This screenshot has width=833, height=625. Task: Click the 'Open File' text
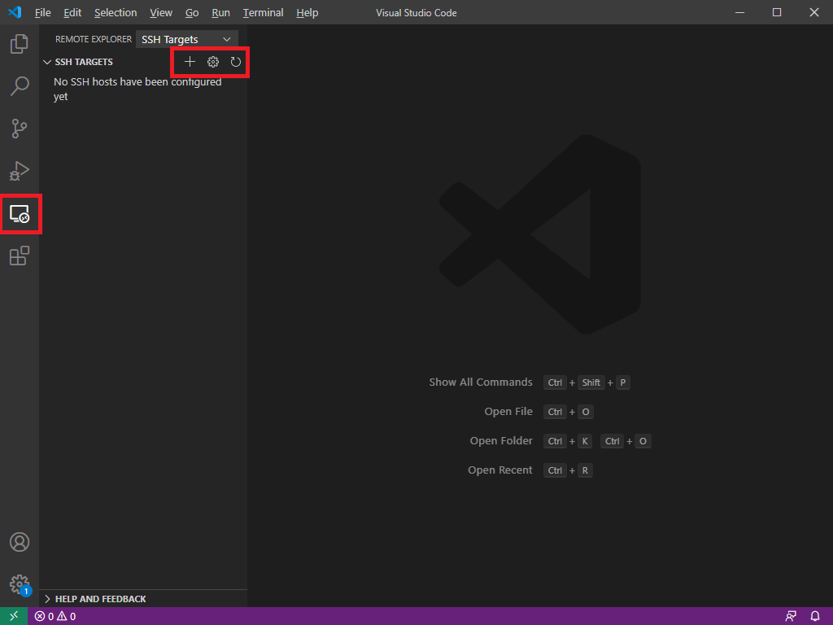pos(508,411)
